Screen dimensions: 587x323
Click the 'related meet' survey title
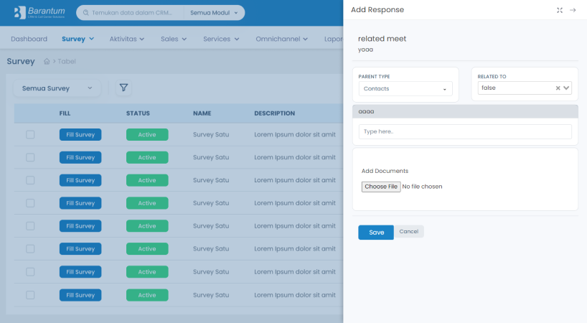coord(382,39)
